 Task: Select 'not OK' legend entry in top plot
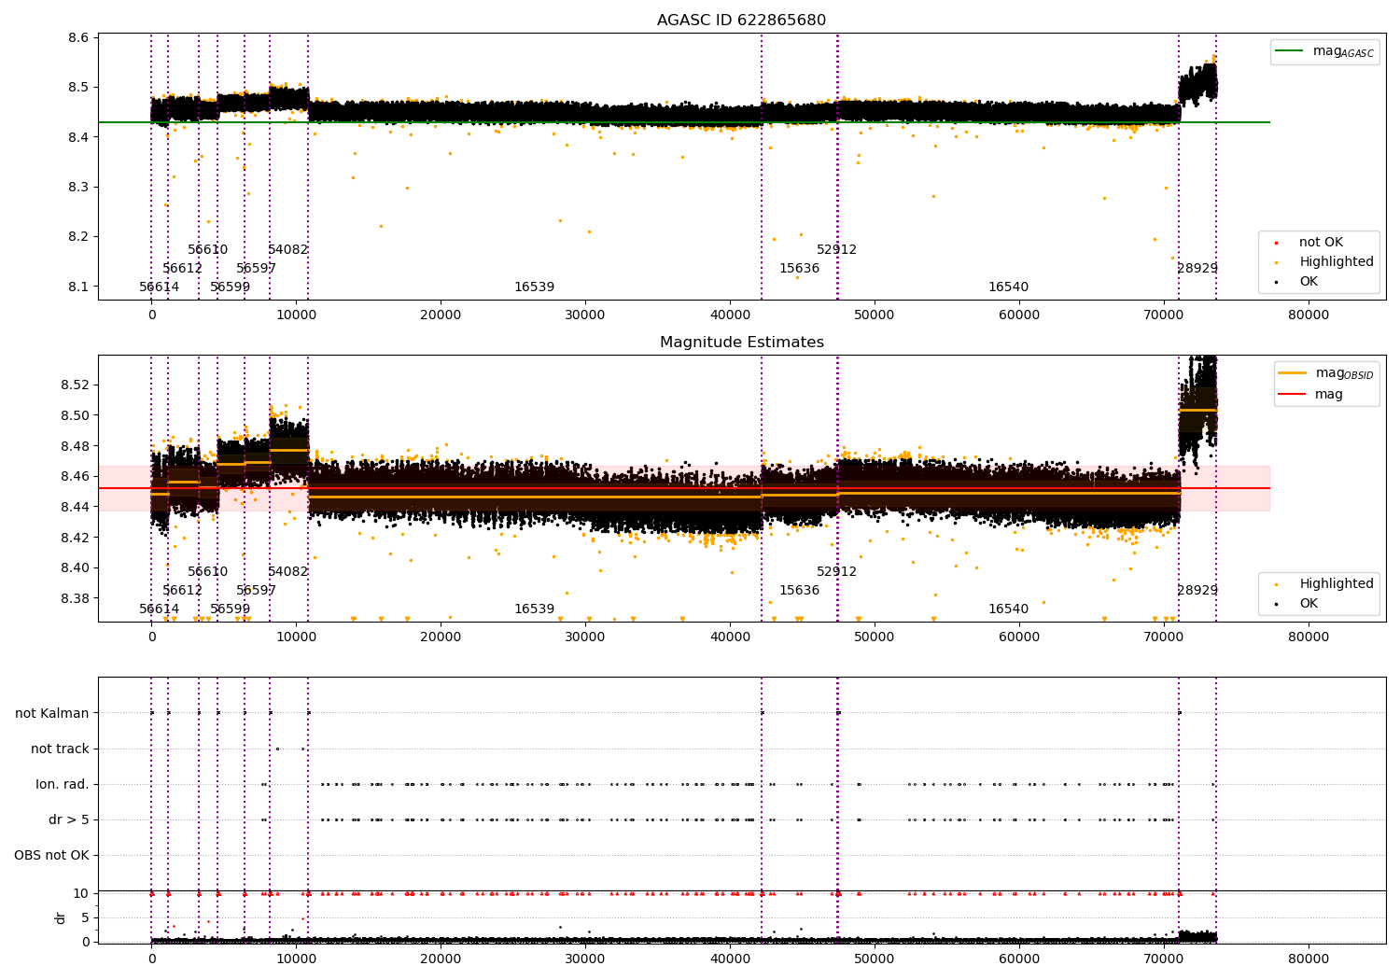click(x=1309, y=243)
